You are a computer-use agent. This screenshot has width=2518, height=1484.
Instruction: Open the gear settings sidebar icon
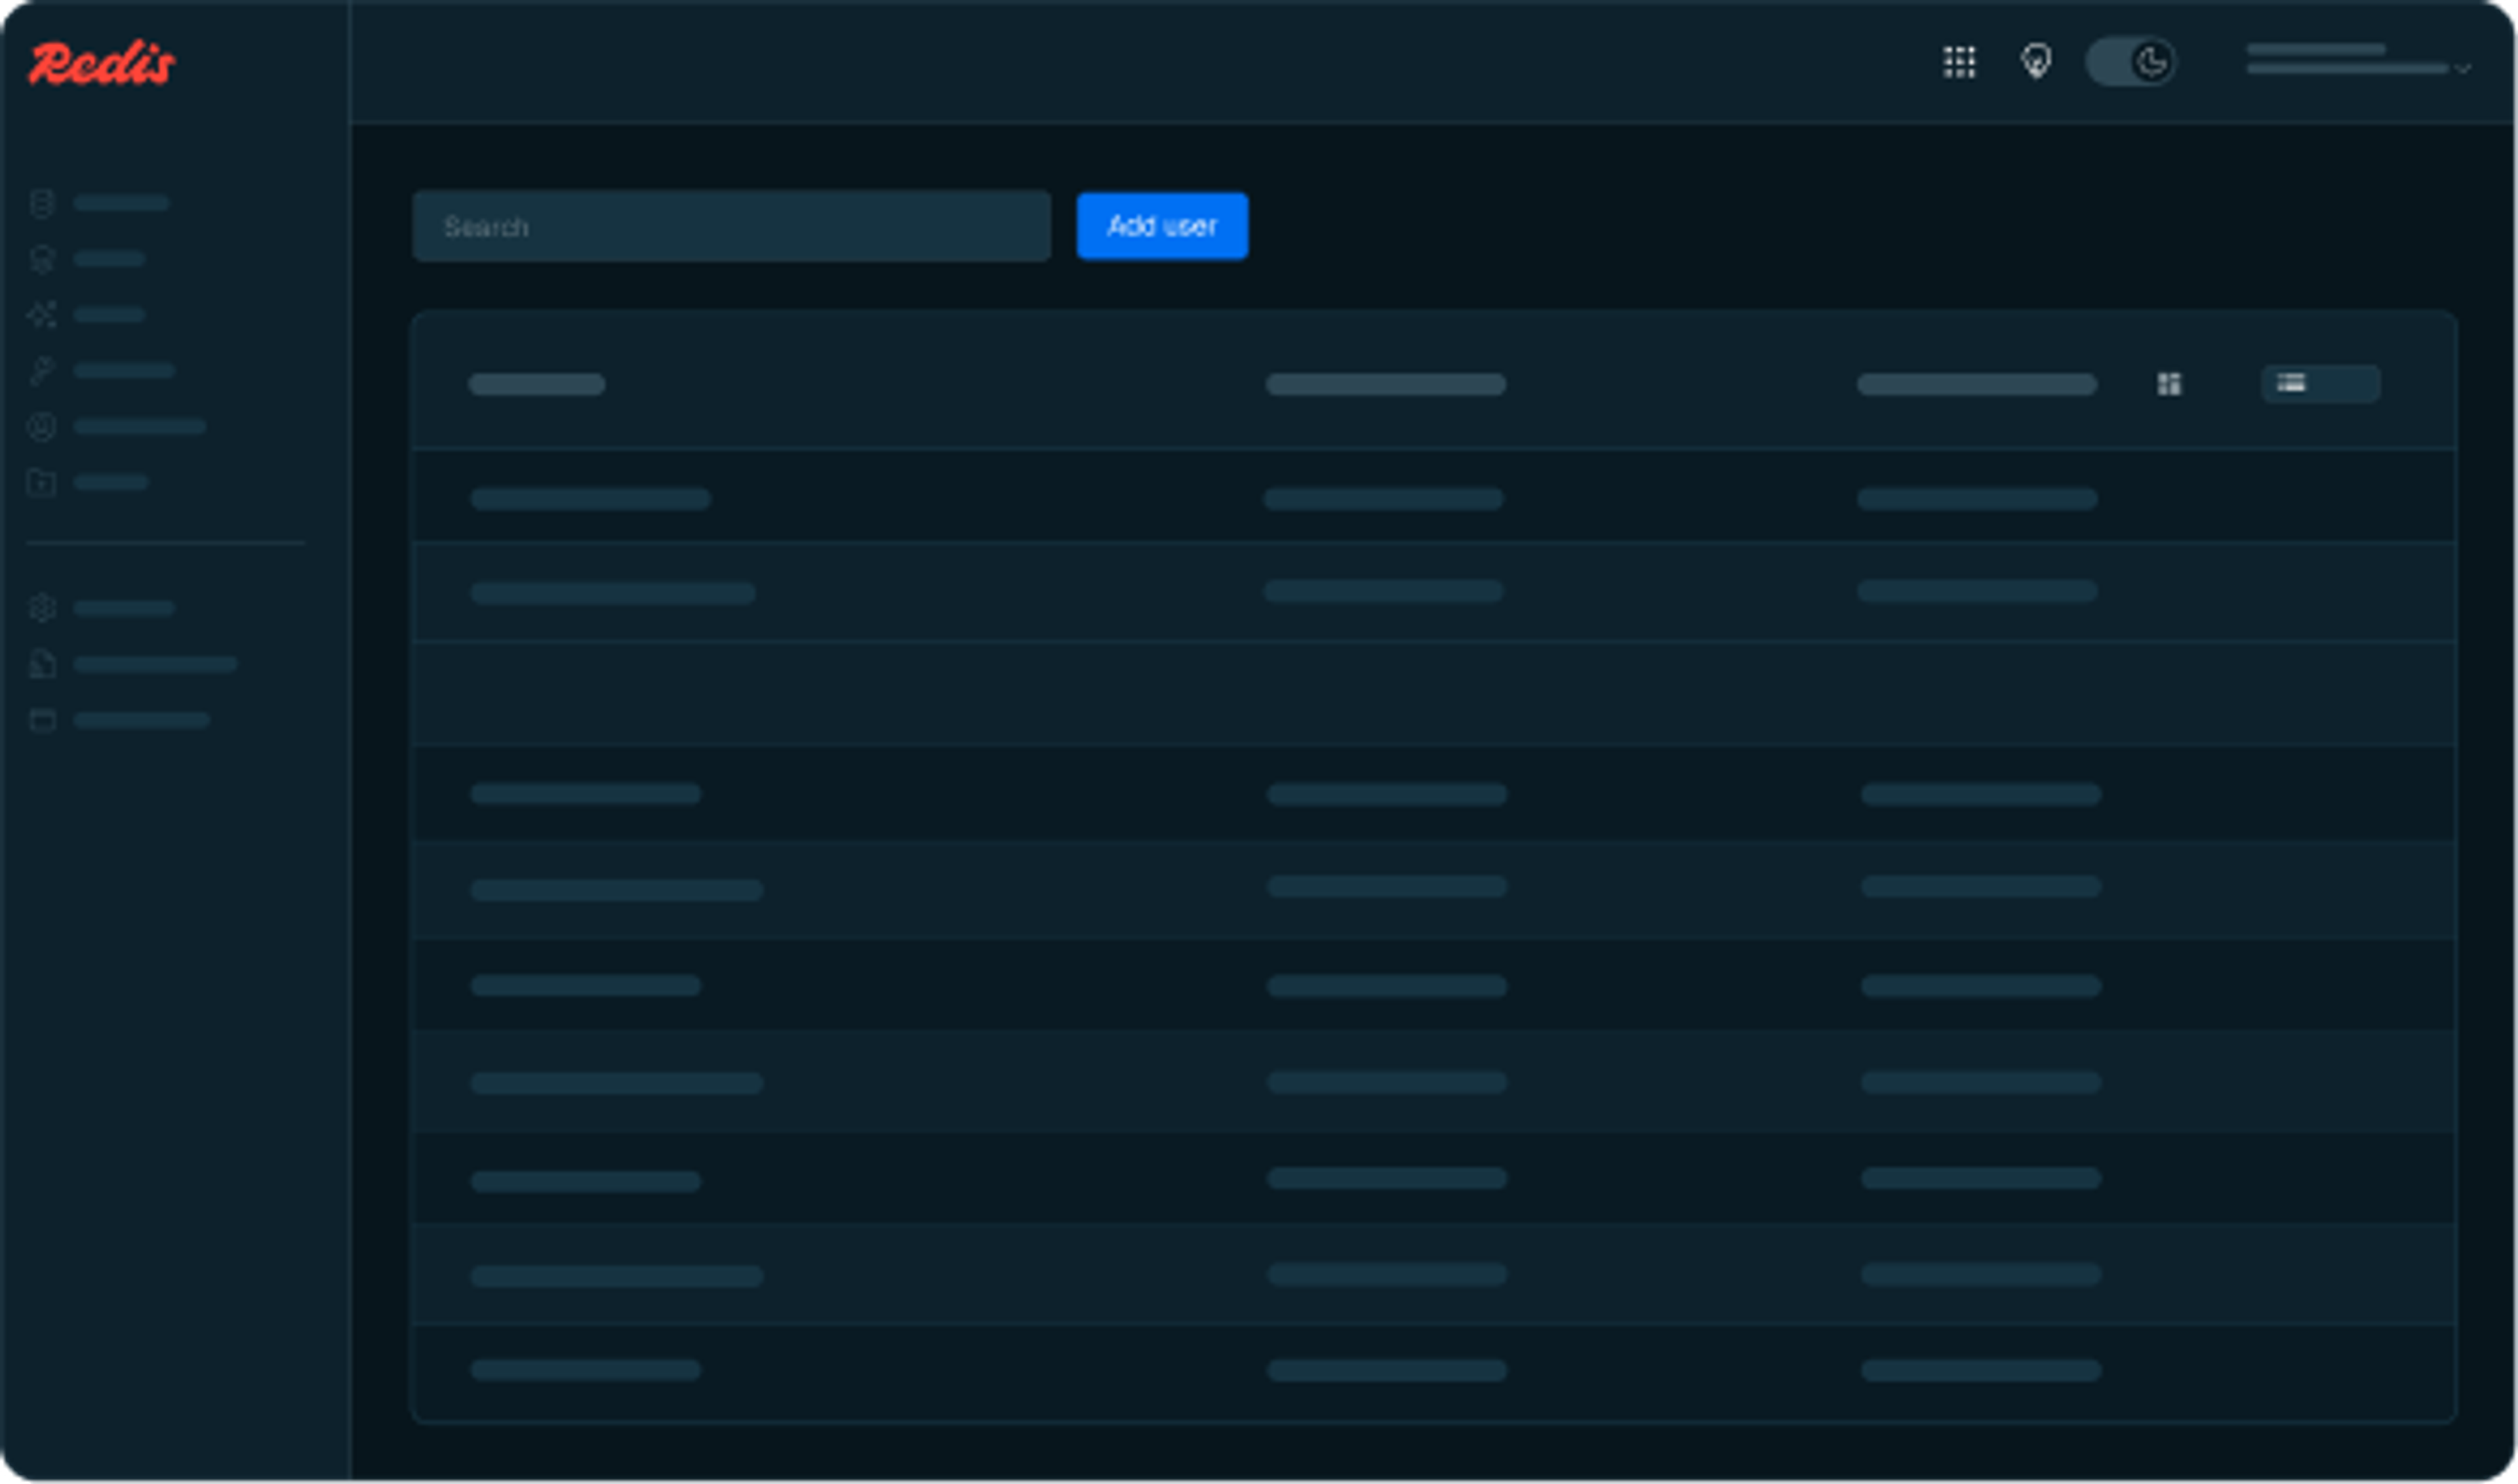point(41,608)
